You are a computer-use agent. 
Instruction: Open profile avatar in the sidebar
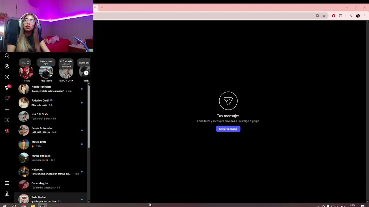click(x=7, y=131)
